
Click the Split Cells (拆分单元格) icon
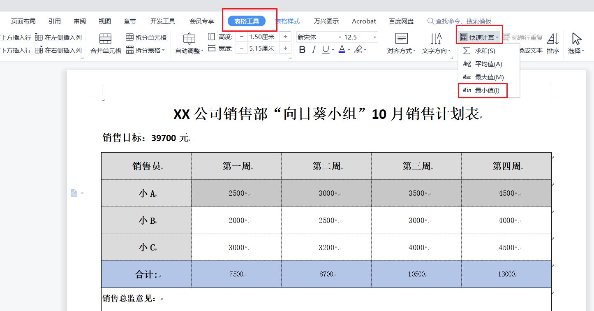129,37
